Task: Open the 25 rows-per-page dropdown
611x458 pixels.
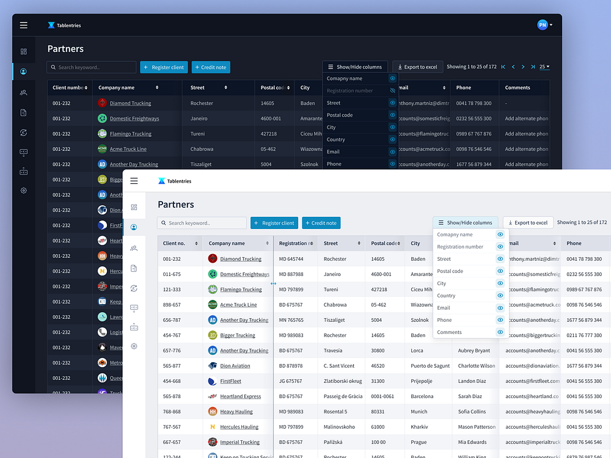Action: (544, 67)
